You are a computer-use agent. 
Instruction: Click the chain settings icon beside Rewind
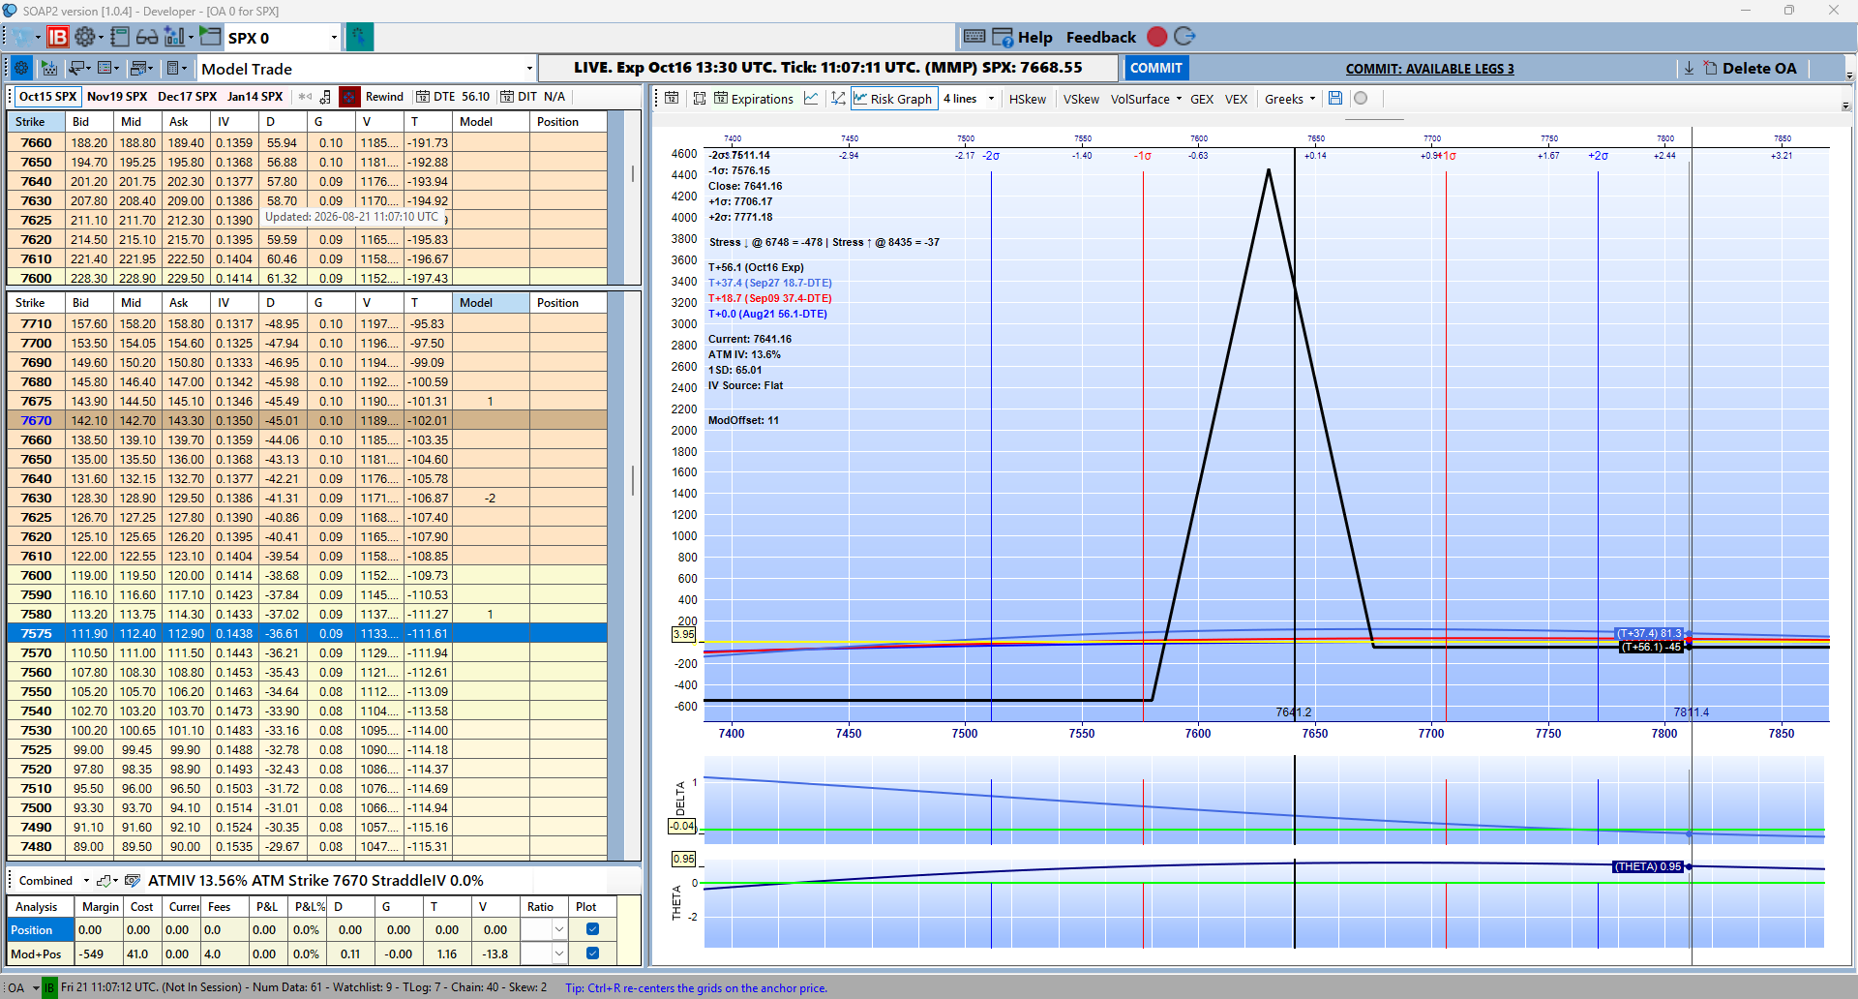tap(325, 97)
